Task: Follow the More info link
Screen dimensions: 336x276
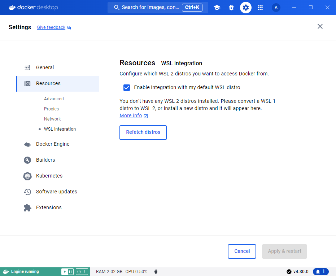Action: 131,116
